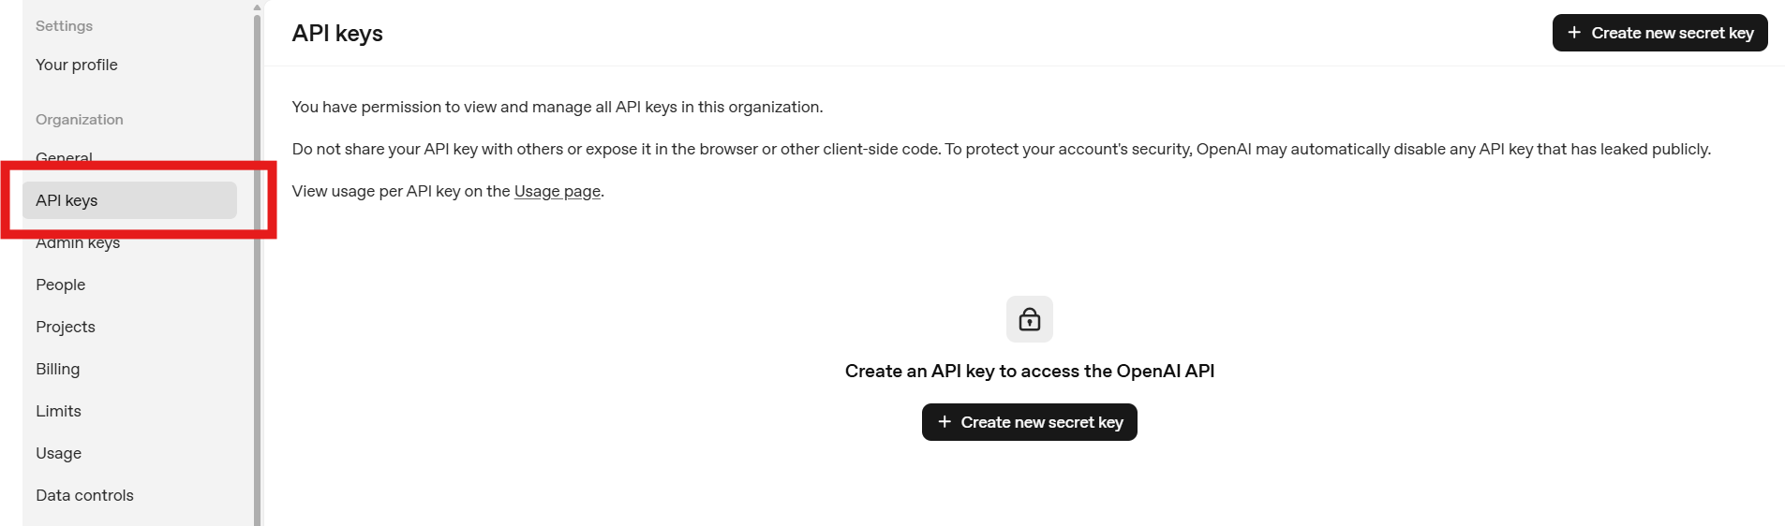Go to the Billing page
The width and height of the screenshot is (1785, 526).
tap(57, 369)
